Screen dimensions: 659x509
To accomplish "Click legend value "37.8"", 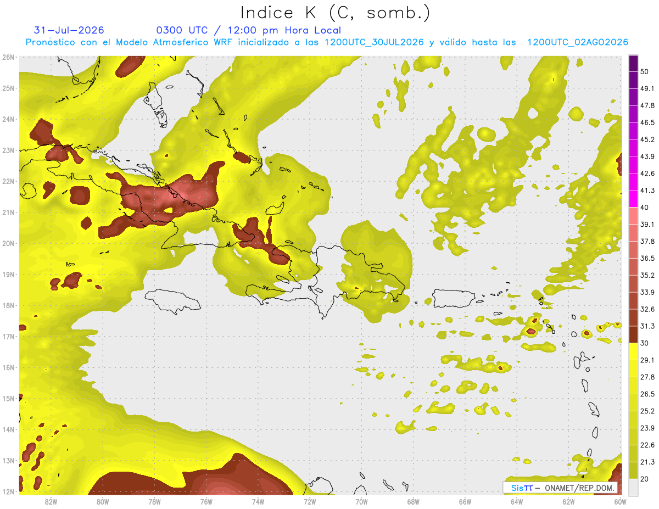I will [647, 241].
